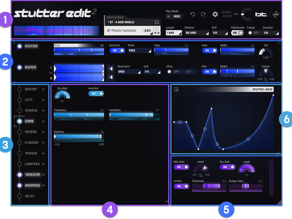Click the Jitter EDIT button
Image resolution: width=292 pixels, height=219 pixels.
pyautogui.click(x=188, y=72)
